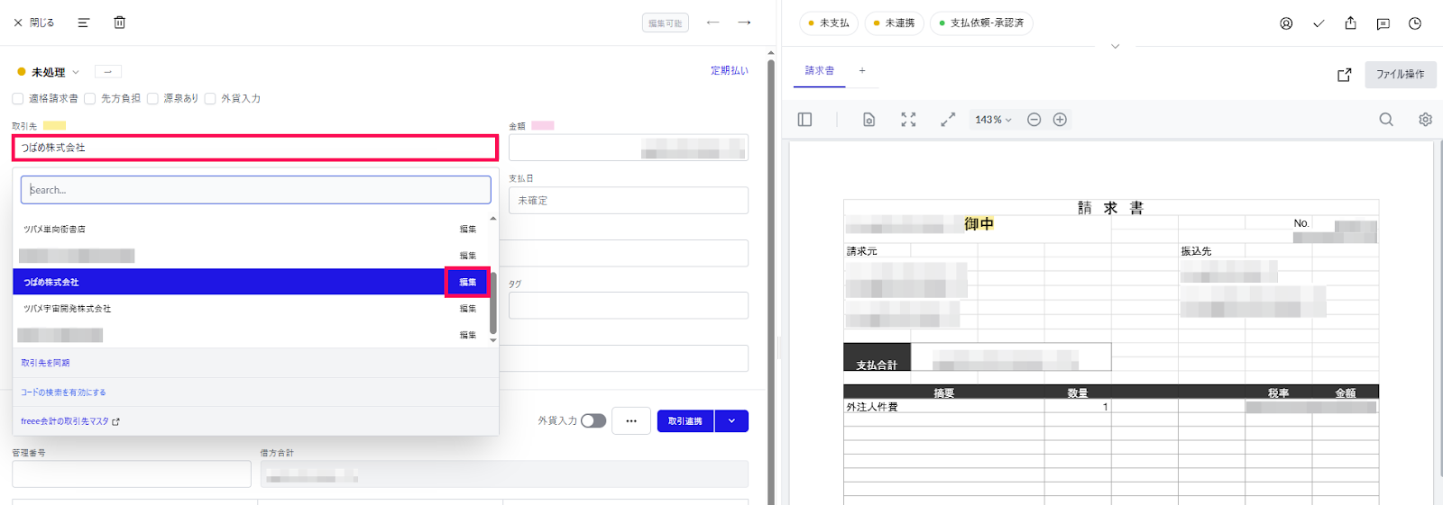
Task: Click the supplier list scrollbar thumb
Action: coord(493,303)
